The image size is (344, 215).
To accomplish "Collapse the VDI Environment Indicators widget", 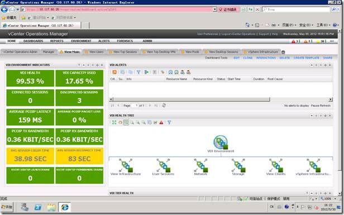I will (84, 65).
